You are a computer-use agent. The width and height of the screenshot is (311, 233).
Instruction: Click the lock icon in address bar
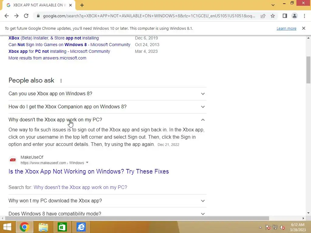tap(38, 16)
